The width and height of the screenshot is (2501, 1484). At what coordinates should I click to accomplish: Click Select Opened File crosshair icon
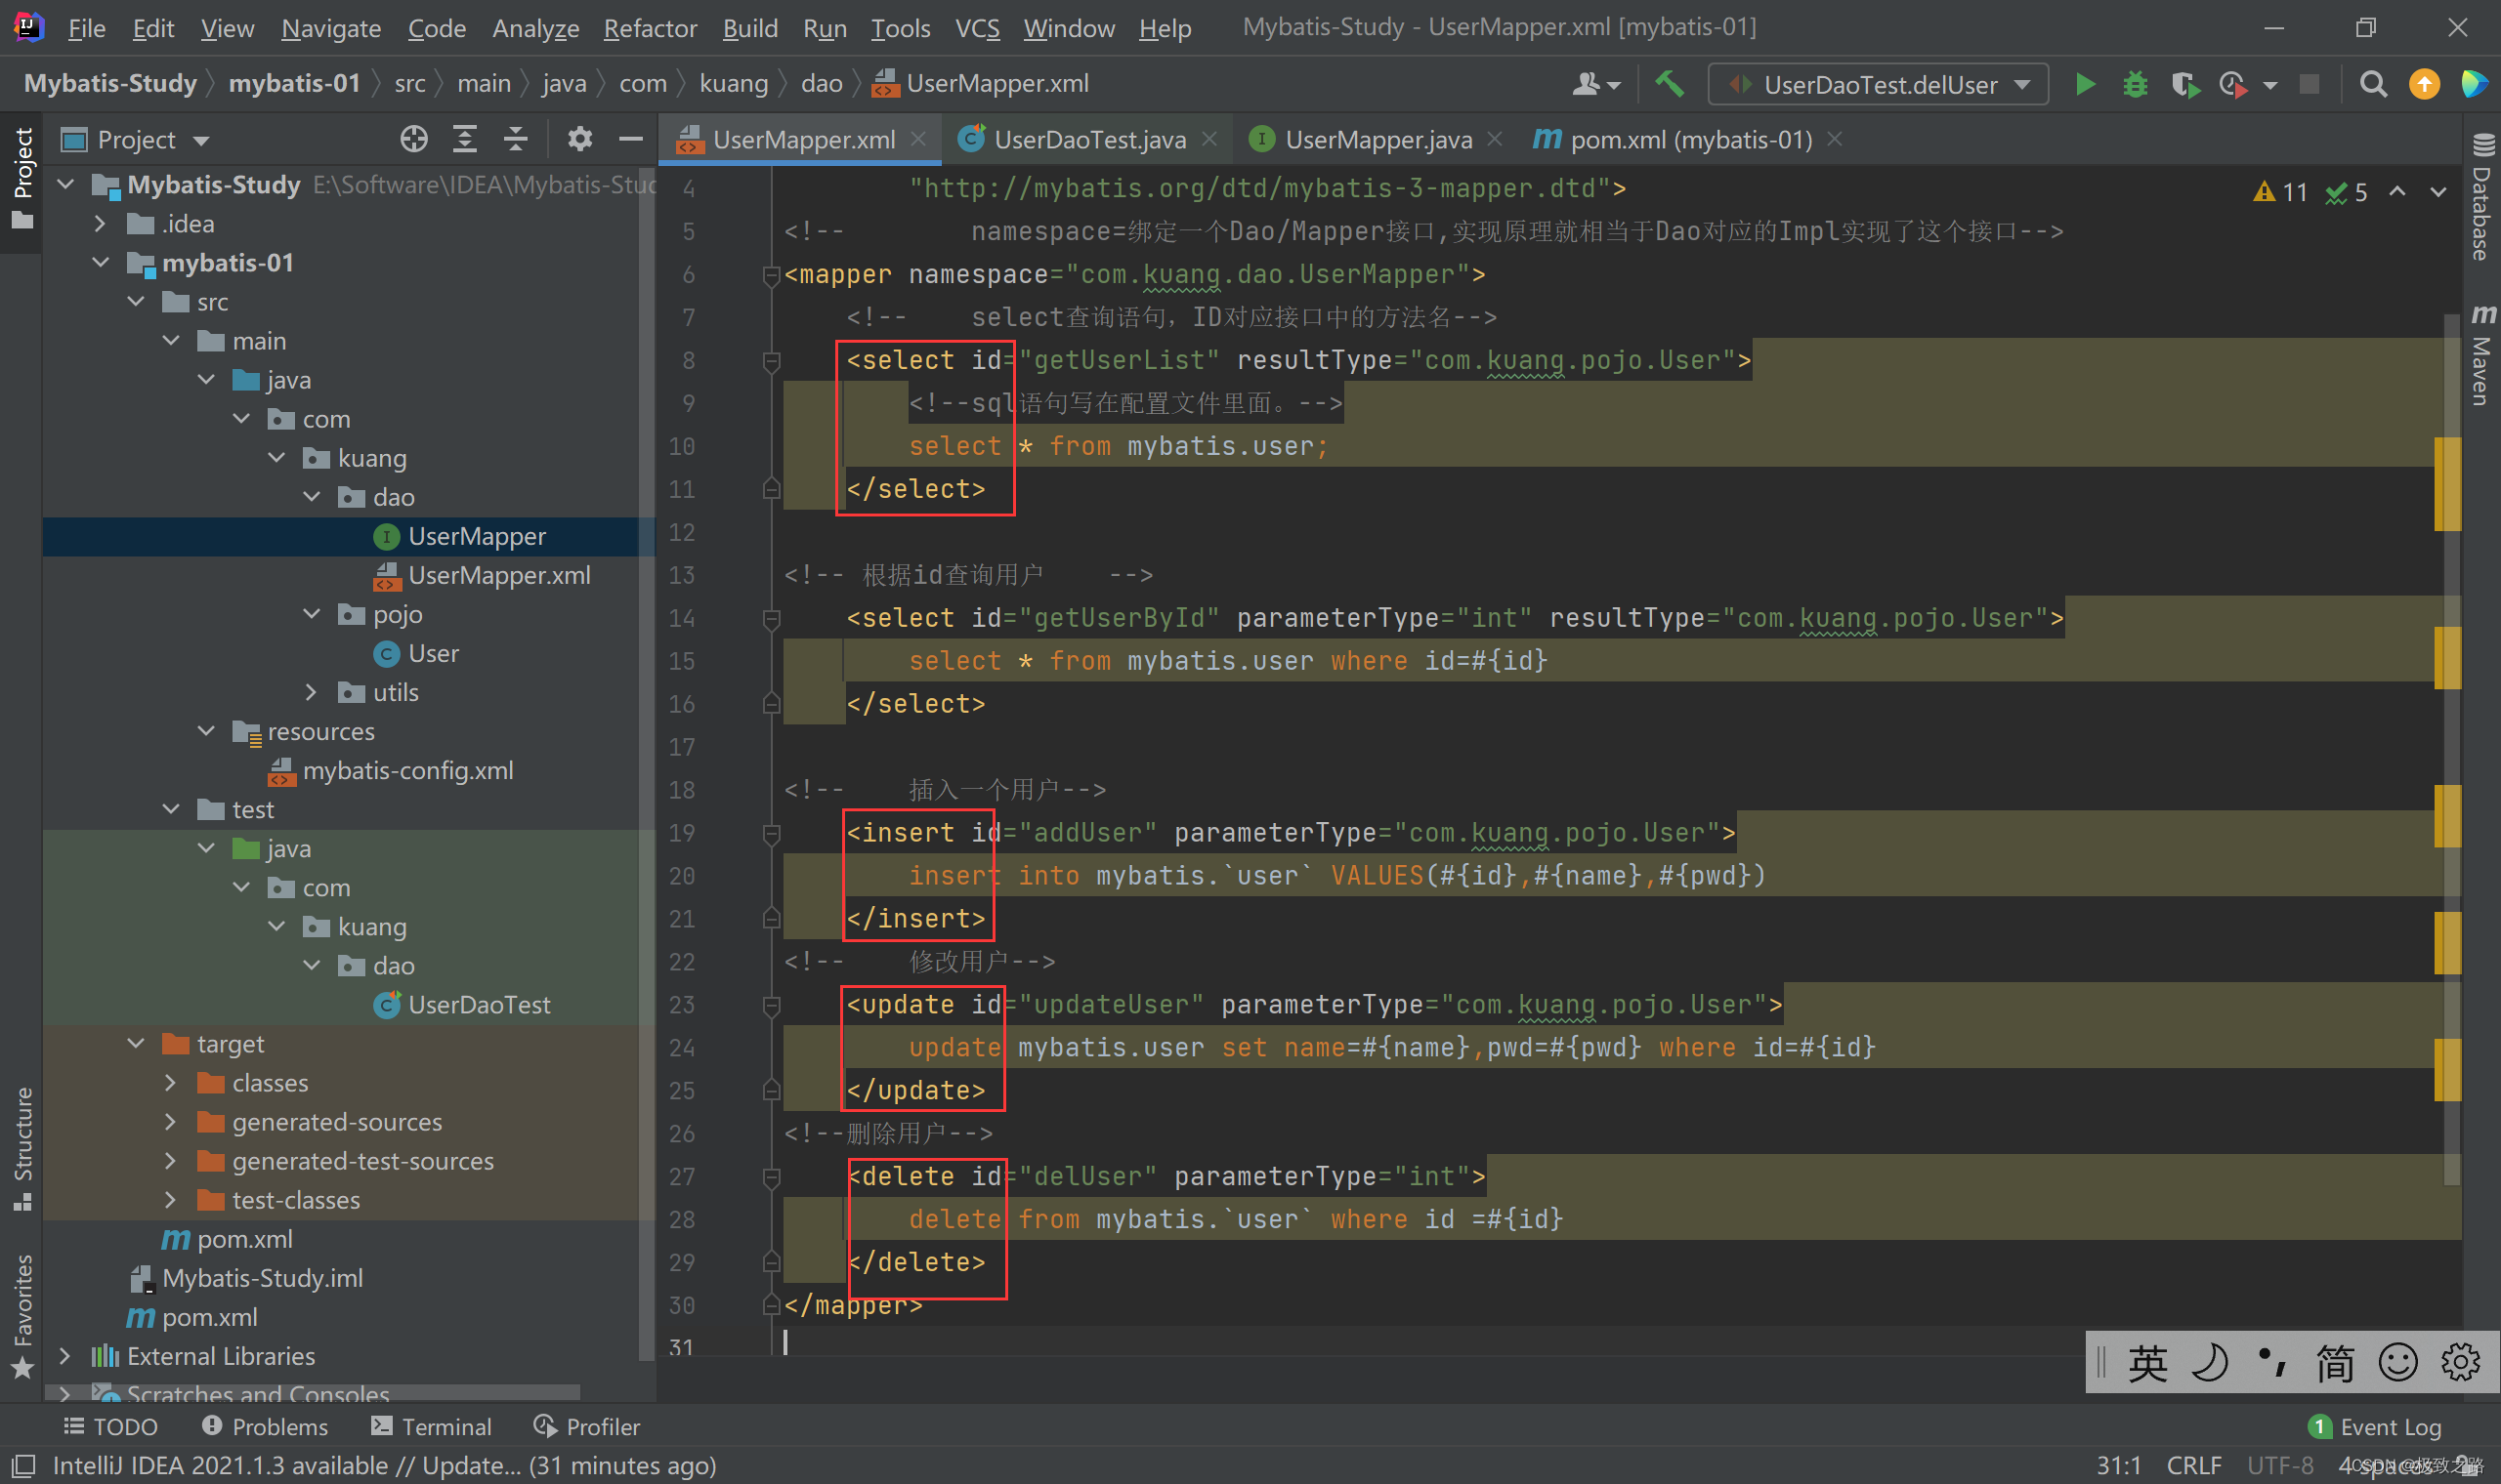click(x=413, y=139)
